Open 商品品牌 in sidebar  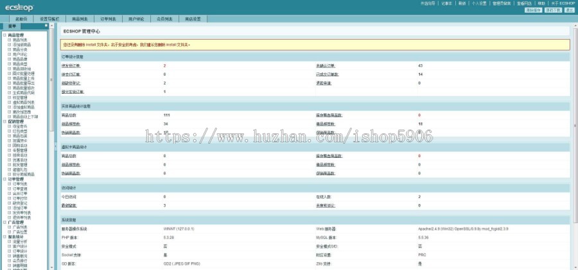(x=20, y=59)
